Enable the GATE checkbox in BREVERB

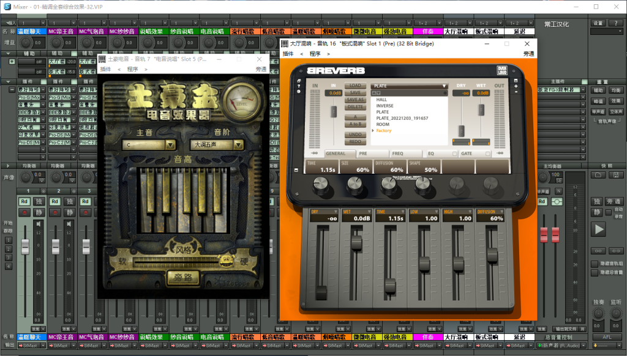tap(487, 154)
